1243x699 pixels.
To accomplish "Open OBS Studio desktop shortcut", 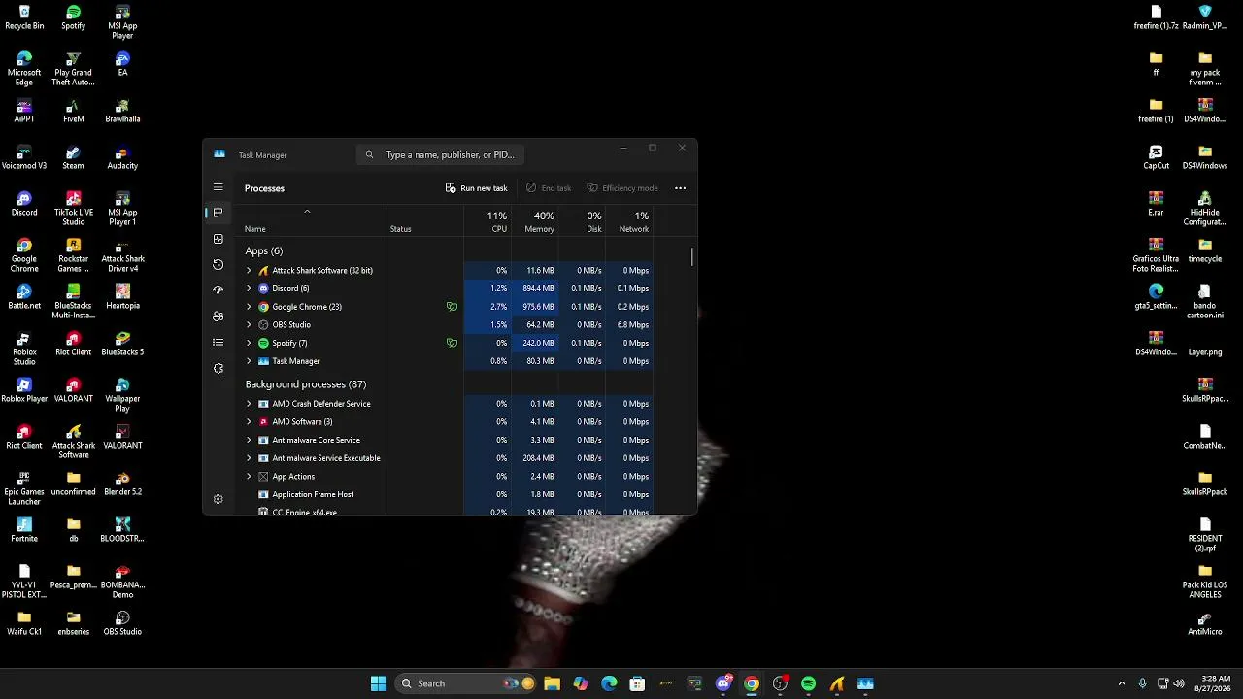I will tap(122, 621).
